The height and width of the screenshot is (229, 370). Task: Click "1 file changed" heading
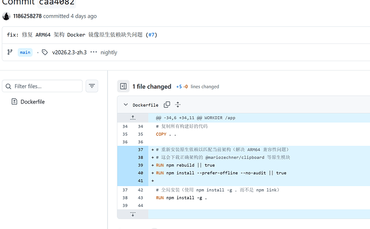point(152,87)
